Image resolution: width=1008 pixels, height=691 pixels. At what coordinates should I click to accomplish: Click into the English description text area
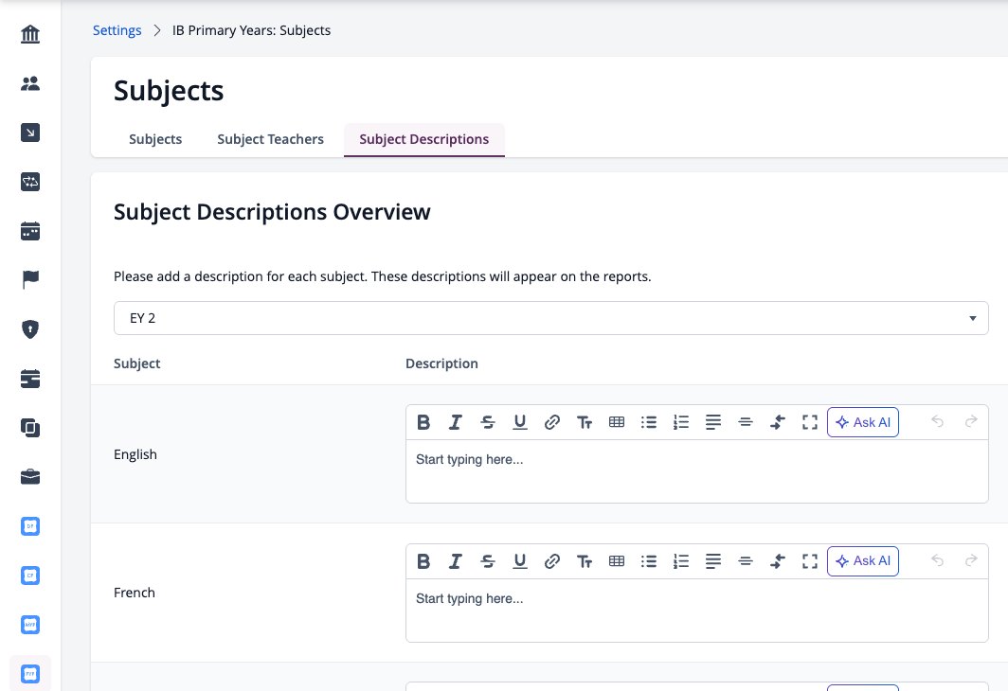click(697, 471)
